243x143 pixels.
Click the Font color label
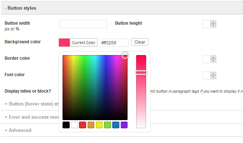point(15,75)
